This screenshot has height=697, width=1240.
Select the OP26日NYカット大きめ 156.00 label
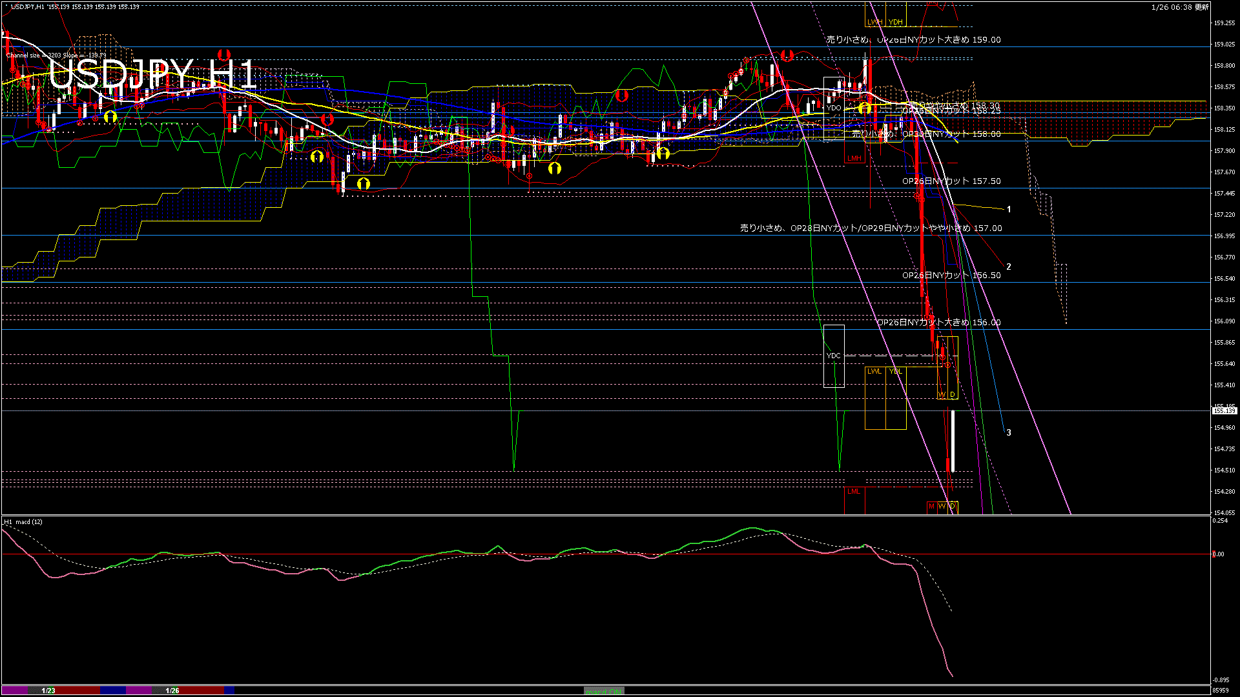click(938, 322)
